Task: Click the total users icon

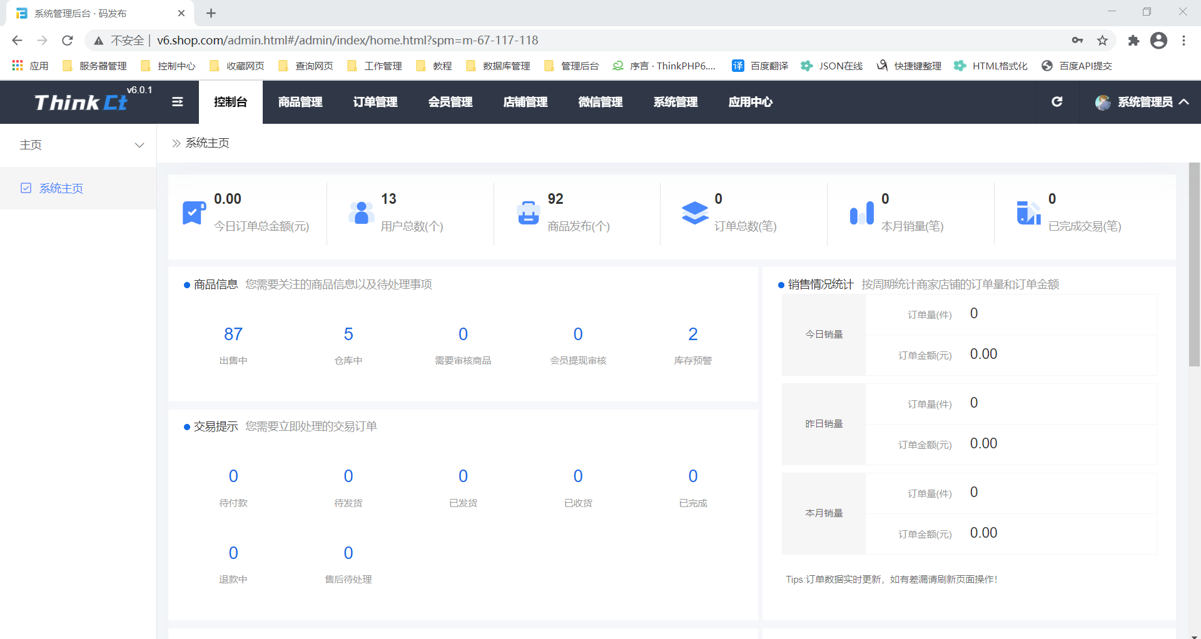Action: point(361,213)
